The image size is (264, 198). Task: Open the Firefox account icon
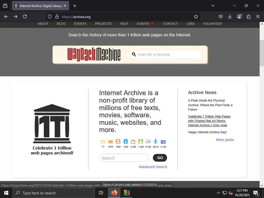point(239,16)
